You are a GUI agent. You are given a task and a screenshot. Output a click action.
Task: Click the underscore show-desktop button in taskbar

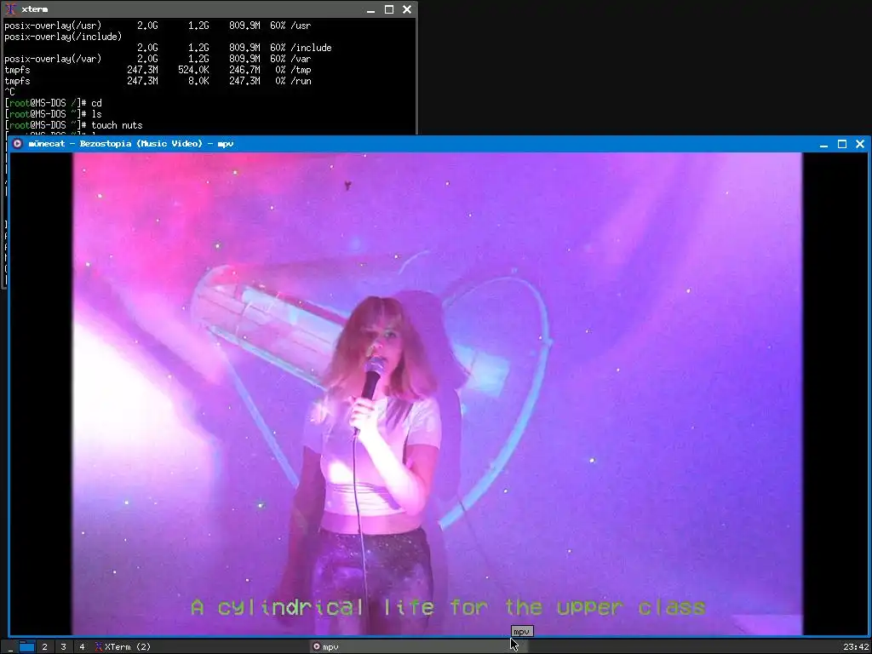10,647
